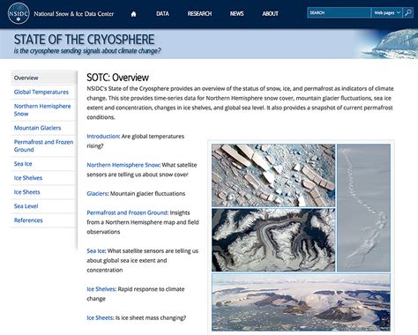
Task: Click the banner subtitle about climate change signals
Action: [87, 51]
